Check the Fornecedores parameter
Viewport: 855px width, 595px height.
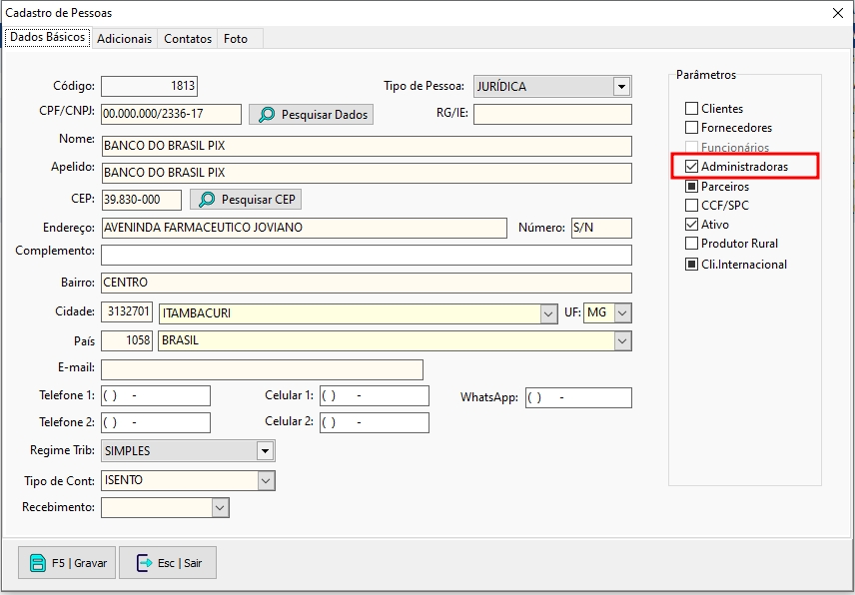coord(691,128)
